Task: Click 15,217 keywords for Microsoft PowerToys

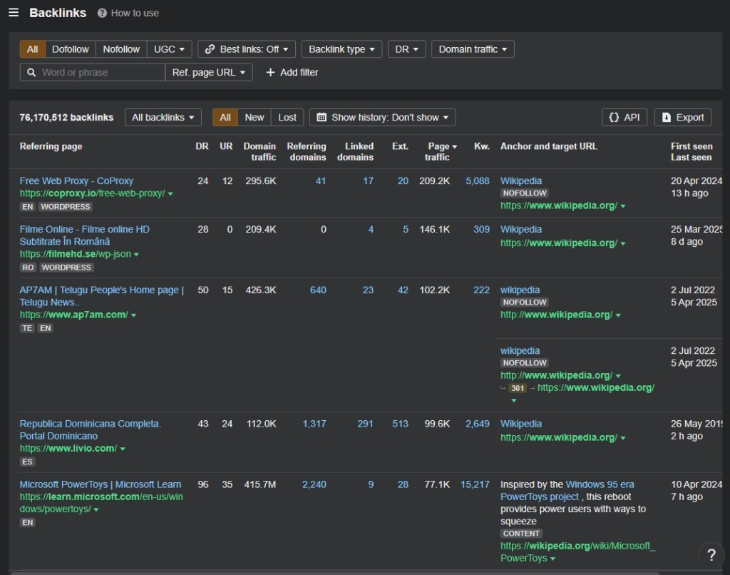Action: tap(475, 484)
